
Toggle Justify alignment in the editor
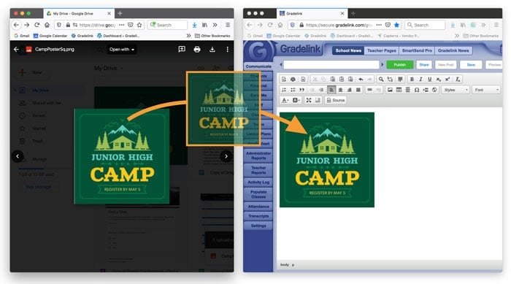(x=358, y=90)
